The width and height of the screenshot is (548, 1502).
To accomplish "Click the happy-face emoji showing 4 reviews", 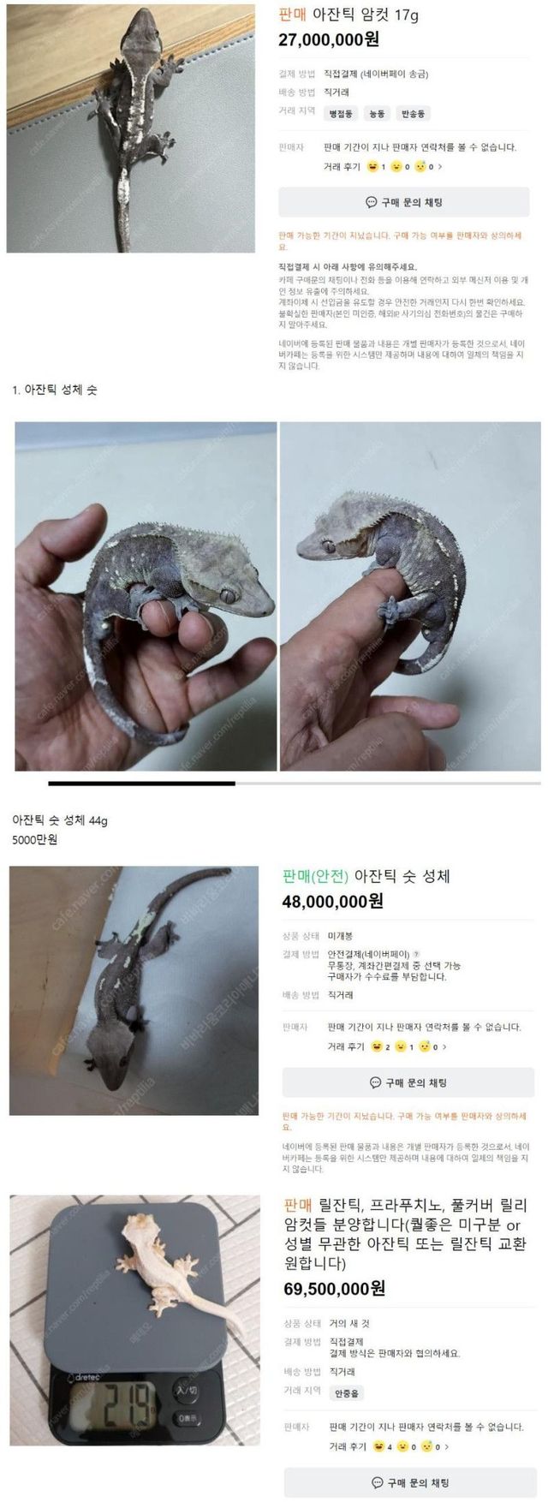I will pos(379,1446).
